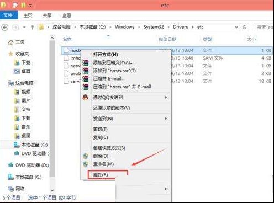Select the hosts file icon
This screenshot has width=274, height=203.
pyautogui.click(x=66, y=50)
